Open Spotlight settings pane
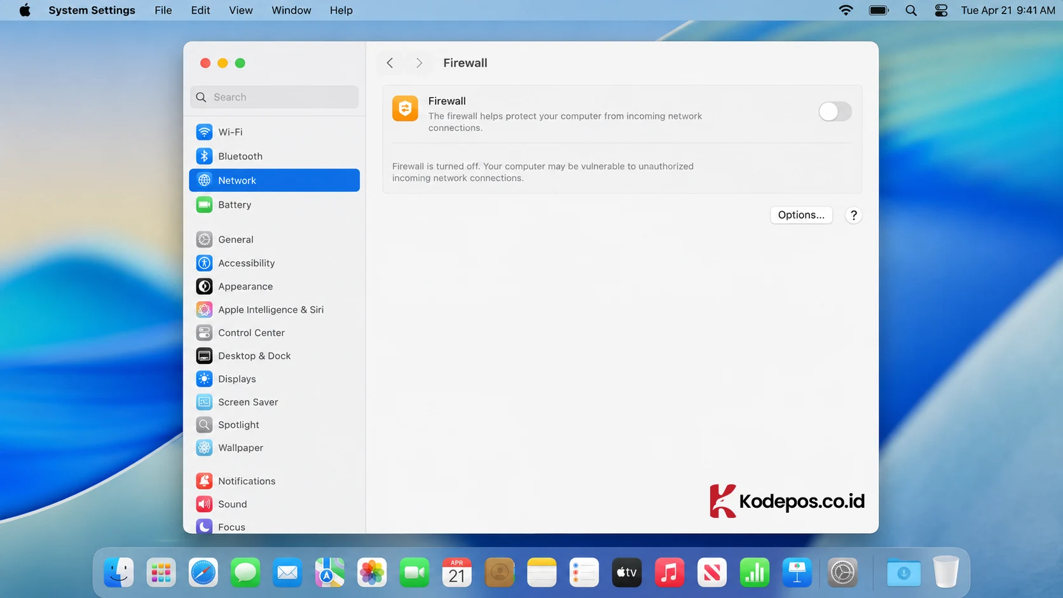Viewport: 1063px width, 598px height. [x=274, y=425]
